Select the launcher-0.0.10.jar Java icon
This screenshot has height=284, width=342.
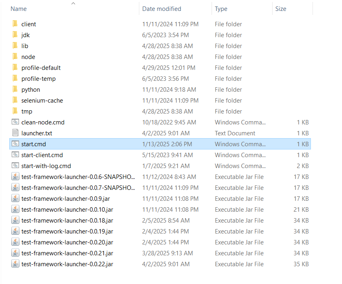point(15,209)
